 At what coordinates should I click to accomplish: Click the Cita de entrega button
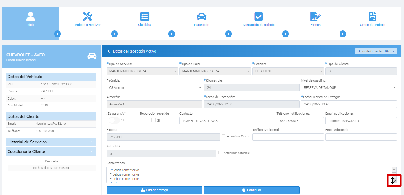click(155, 190)
